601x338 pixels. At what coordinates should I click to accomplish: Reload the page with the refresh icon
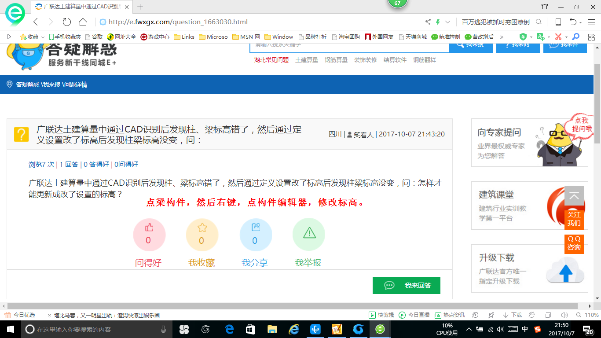[x=67, y=22]
